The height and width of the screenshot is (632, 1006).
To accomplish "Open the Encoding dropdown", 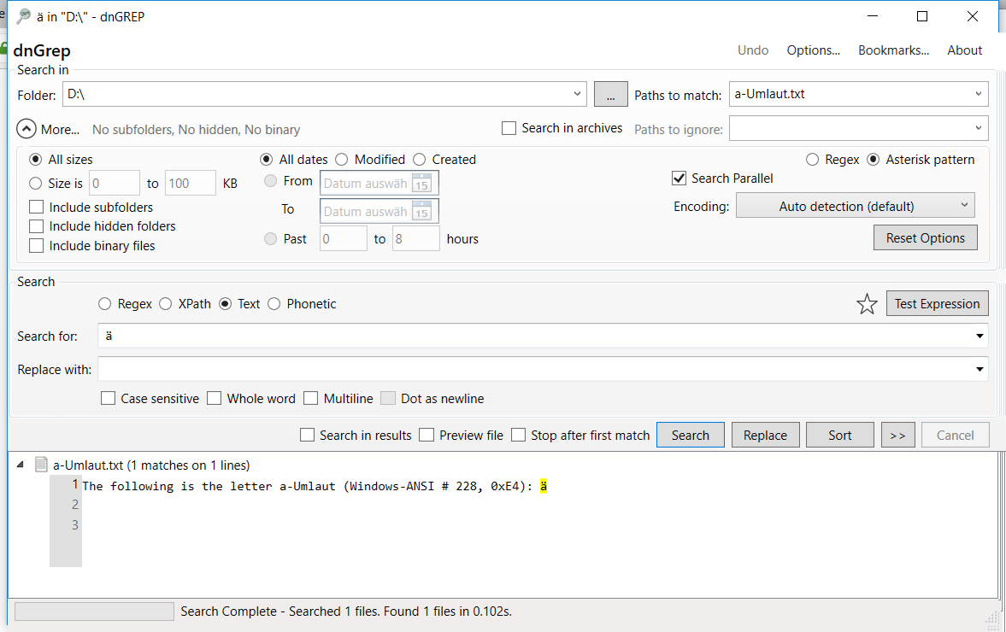I will pos(855,205).
